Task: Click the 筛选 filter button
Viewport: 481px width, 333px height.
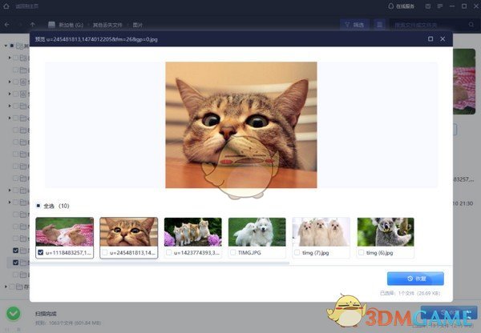Action: click(352, 25)
